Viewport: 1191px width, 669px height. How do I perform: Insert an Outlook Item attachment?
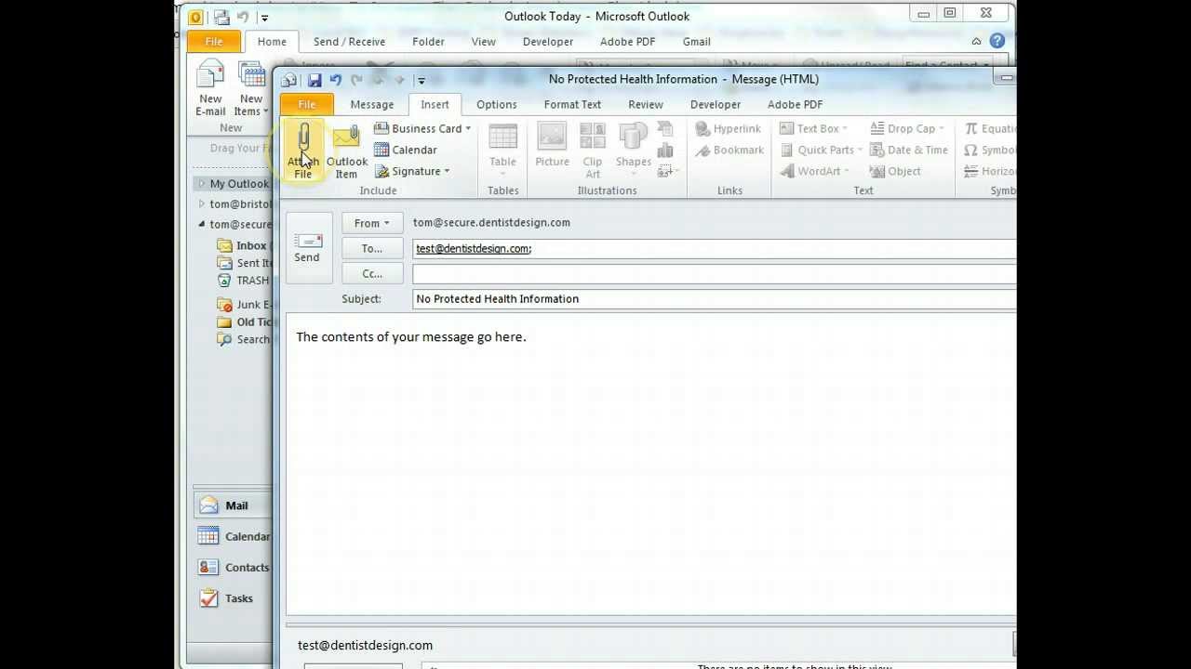coord(346,151)
